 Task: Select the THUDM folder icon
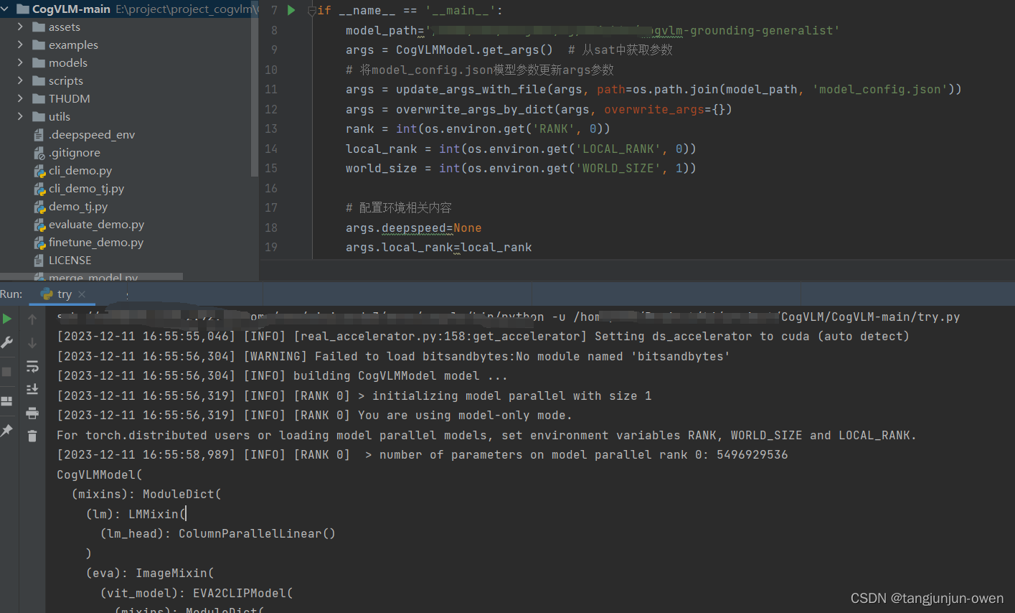39,99
